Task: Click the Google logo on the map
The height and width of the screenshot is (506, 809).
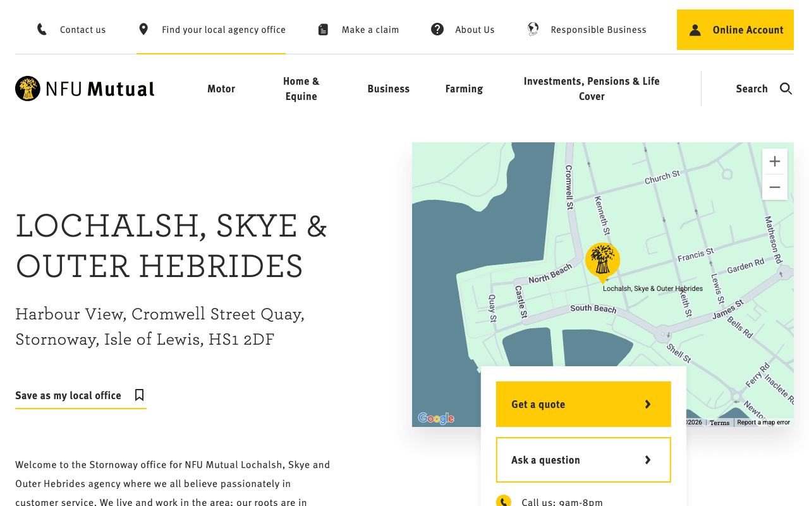Action: pyautogui.click(x=436, y=418)
